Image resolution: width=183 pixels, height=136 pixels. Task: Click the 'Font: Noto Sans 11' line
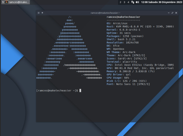128,84
